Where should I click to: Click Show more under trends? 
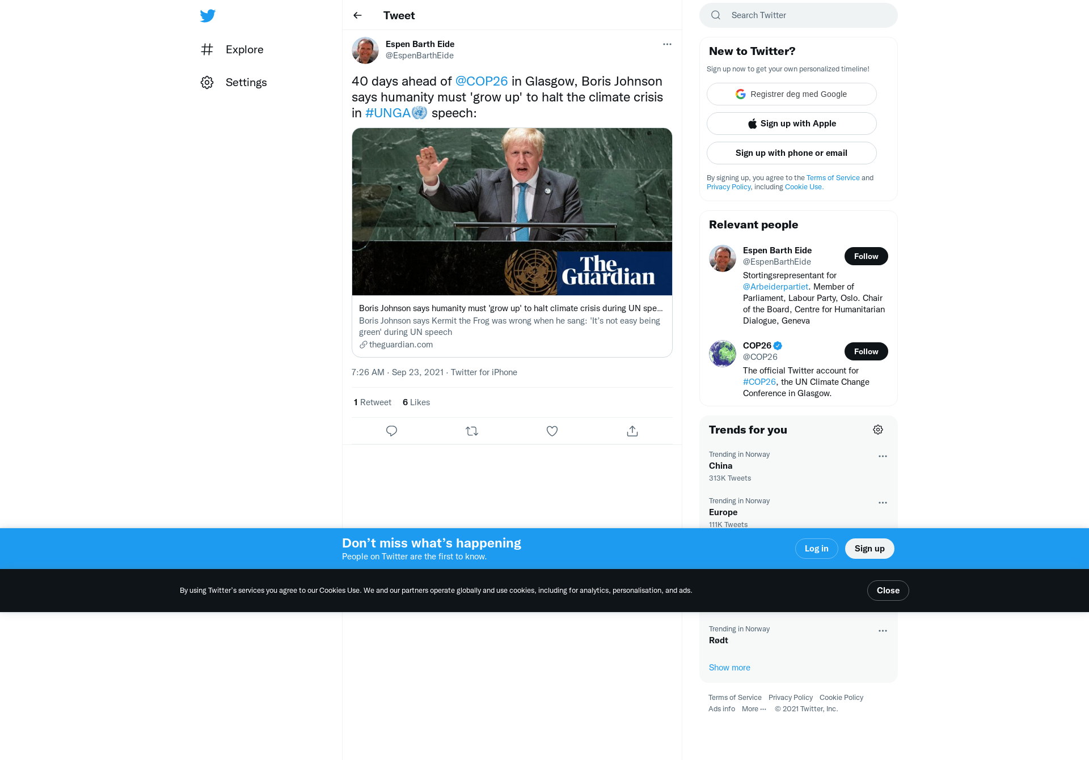(729, 668)
